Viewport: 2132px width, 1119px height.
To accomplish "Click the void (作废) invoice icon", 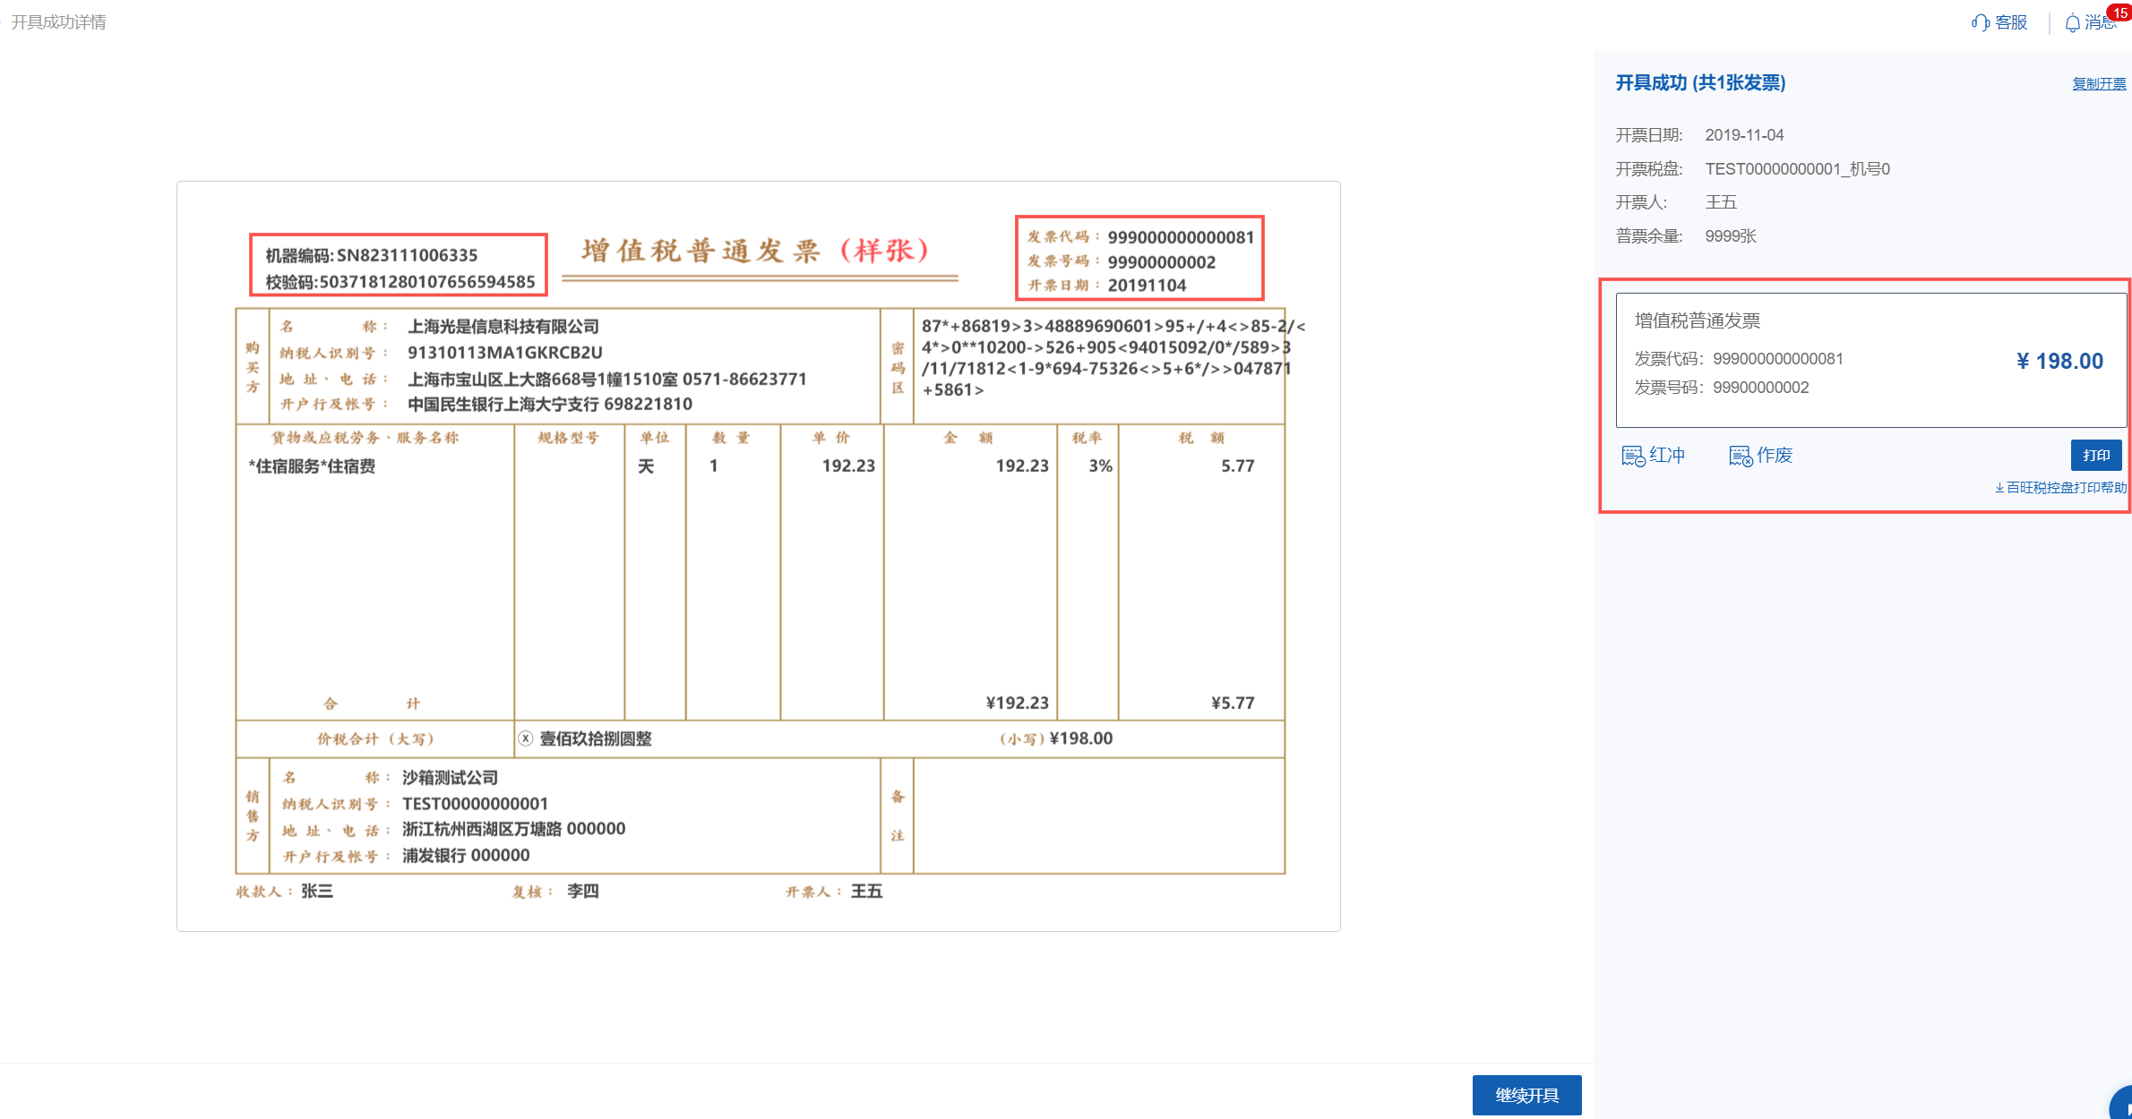I will point(1741,456).
